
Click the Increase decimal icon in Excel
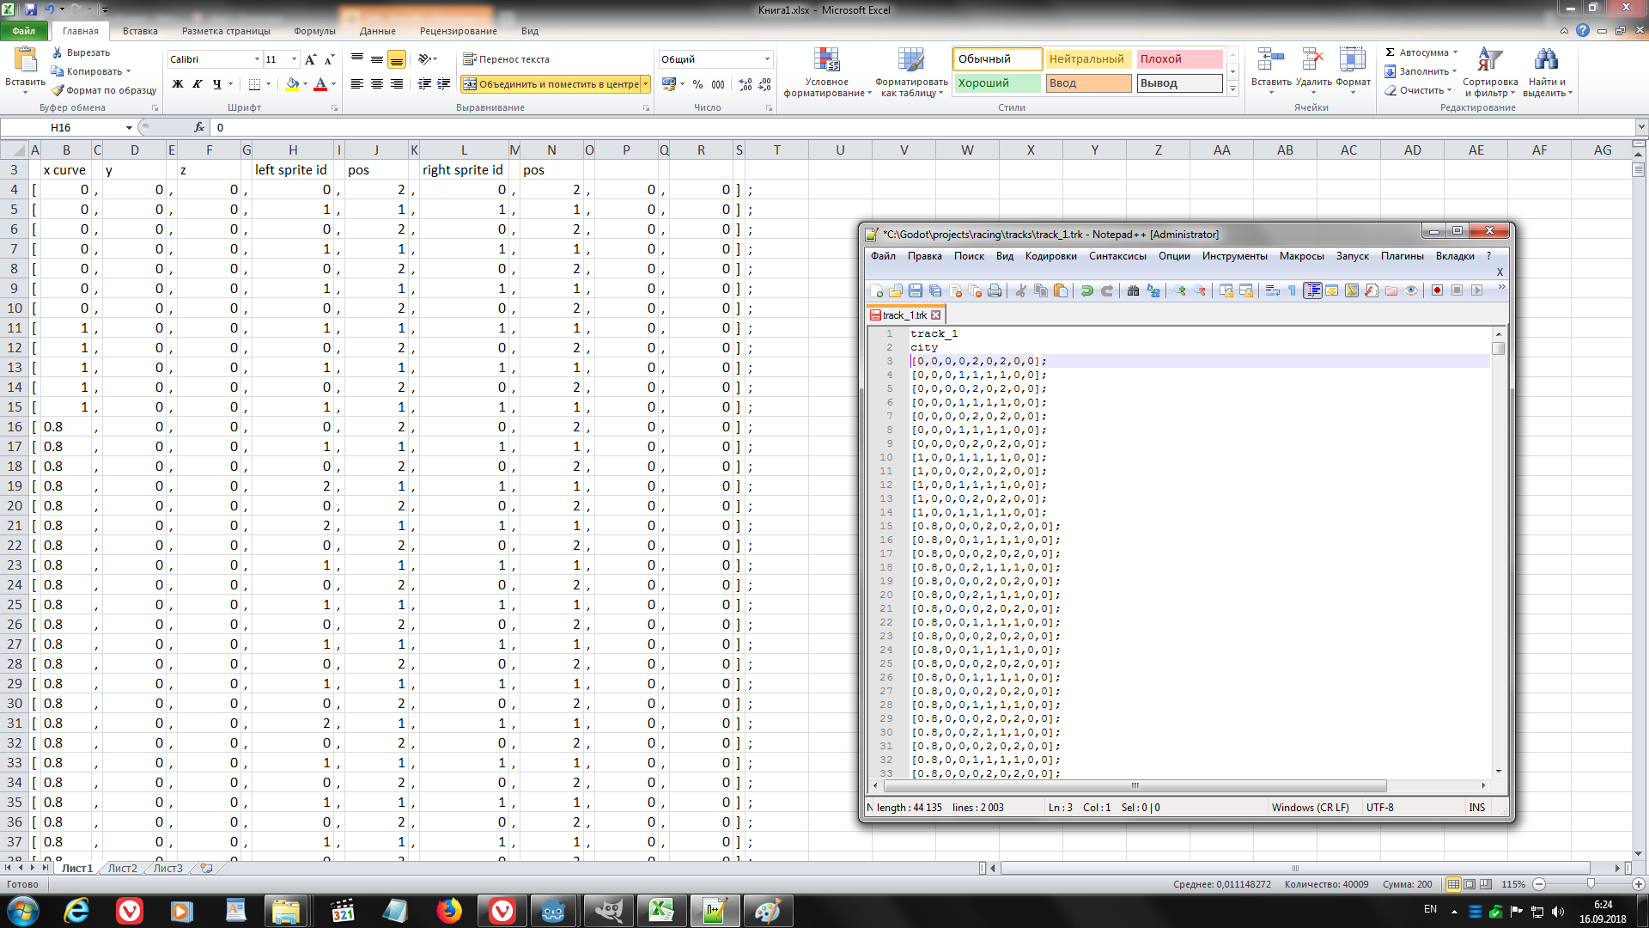[745, 84]
